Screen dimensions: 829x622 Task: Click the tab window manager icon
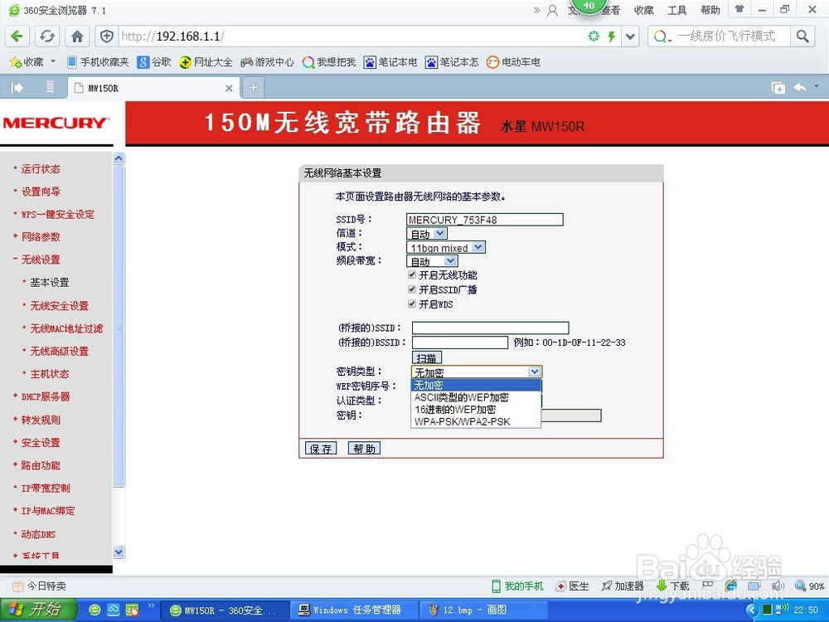(778, 88)
